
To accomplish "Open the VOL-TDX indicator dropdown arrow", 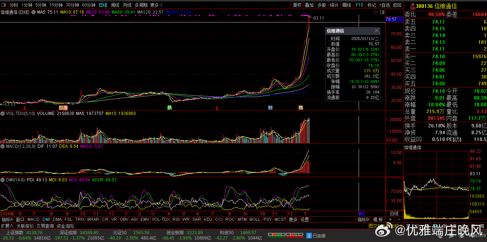I will pos(3,113).
